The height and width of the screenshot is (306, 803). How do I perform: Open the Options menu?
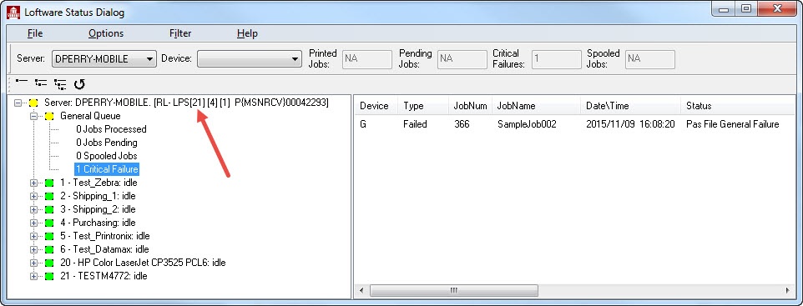[106, 33]
